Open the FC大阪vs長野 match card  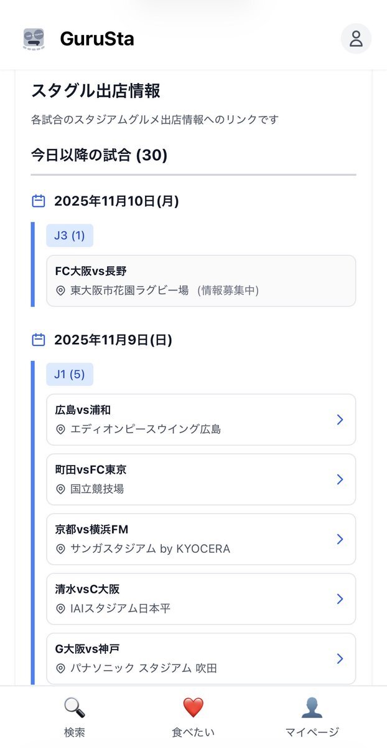pos(201,280)
